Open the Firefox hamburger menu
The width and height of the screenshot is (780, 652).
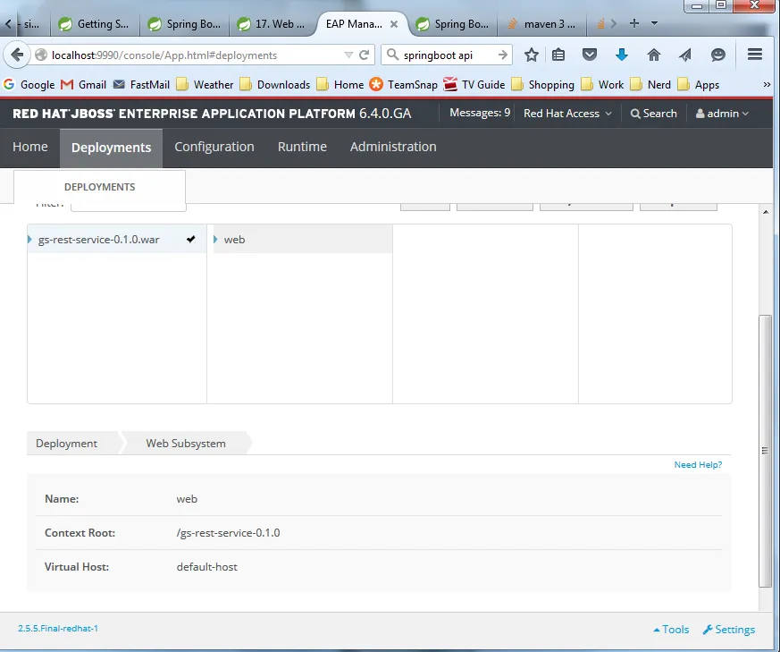point(755,55)
